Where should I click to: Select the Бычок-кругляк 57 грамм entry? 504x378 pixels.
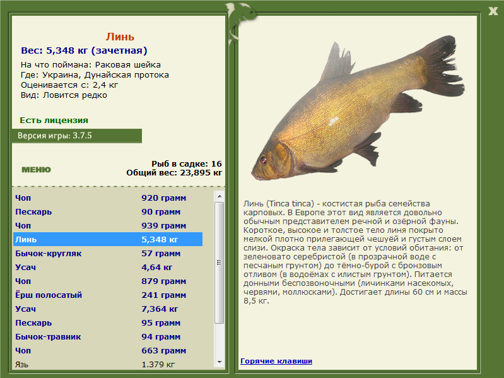108,253
